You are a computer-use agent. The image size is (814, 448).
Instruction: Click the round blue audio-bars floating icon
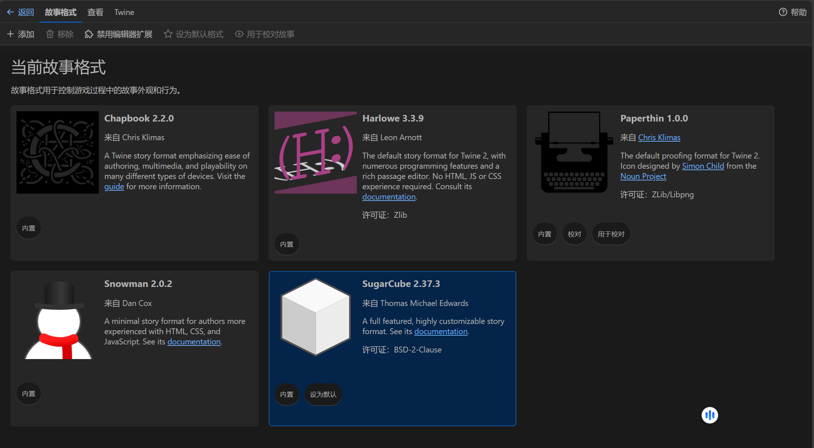pos(710,415)
